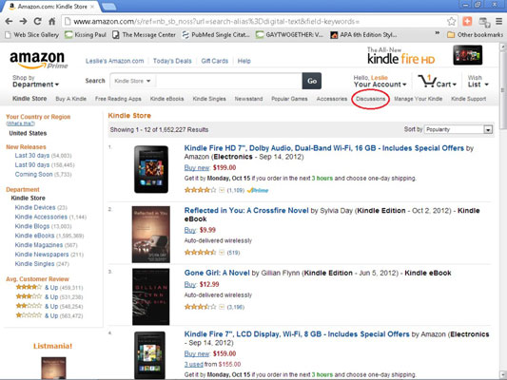Switch to the Kindle Singles nav item
Viewport: 507px width, 380px height.
click(209, 99)
